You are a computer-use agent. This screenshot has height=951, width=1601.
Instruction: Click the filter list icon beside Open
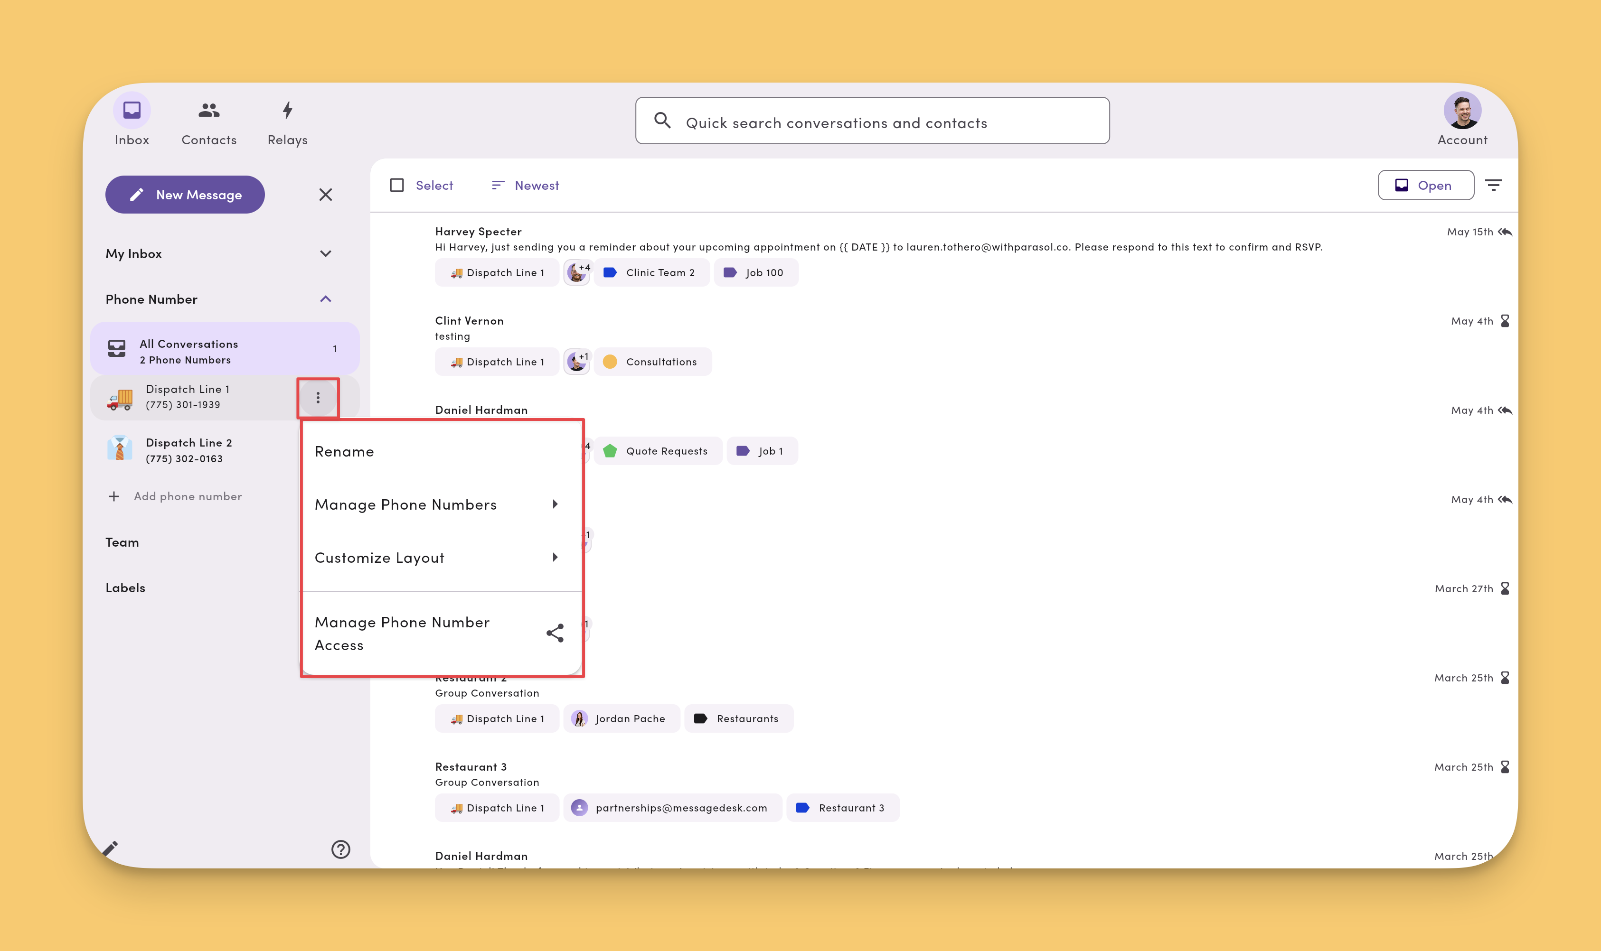coord(1493,185)
